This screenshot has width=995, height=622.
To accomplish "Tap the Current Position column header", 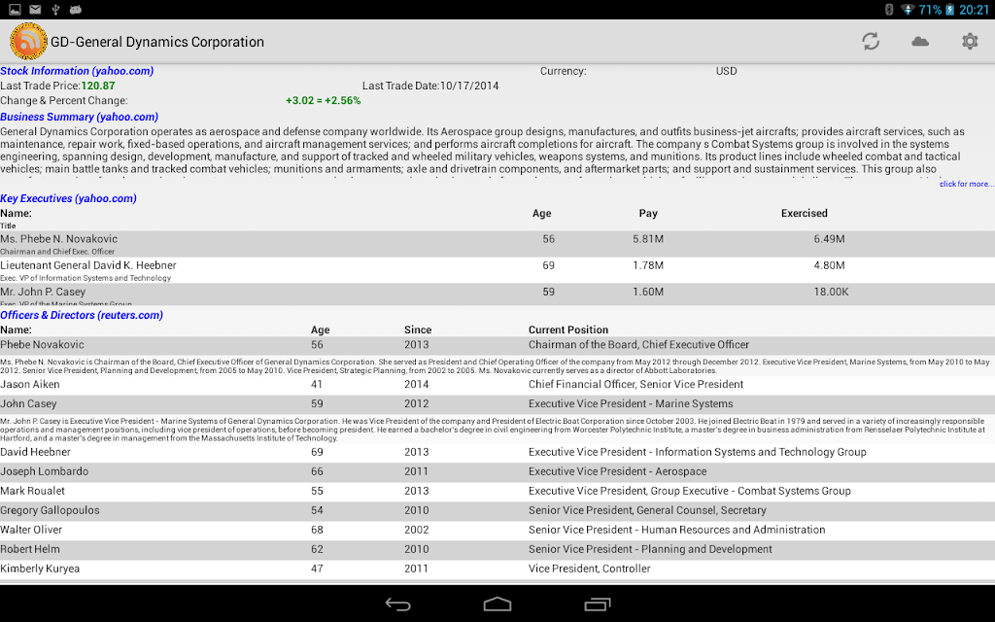I will click(x=567, y=330).
